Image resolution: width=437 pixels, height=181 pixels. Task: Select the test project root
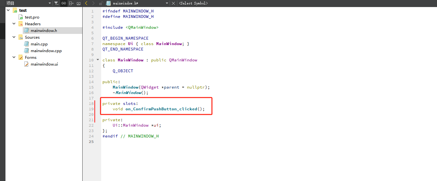(x=23, y=10)
